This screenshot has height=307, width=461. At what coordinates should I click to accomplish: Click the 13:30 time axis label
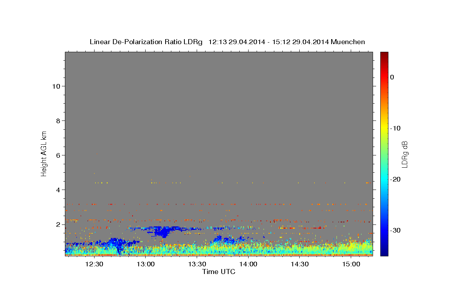197,264
